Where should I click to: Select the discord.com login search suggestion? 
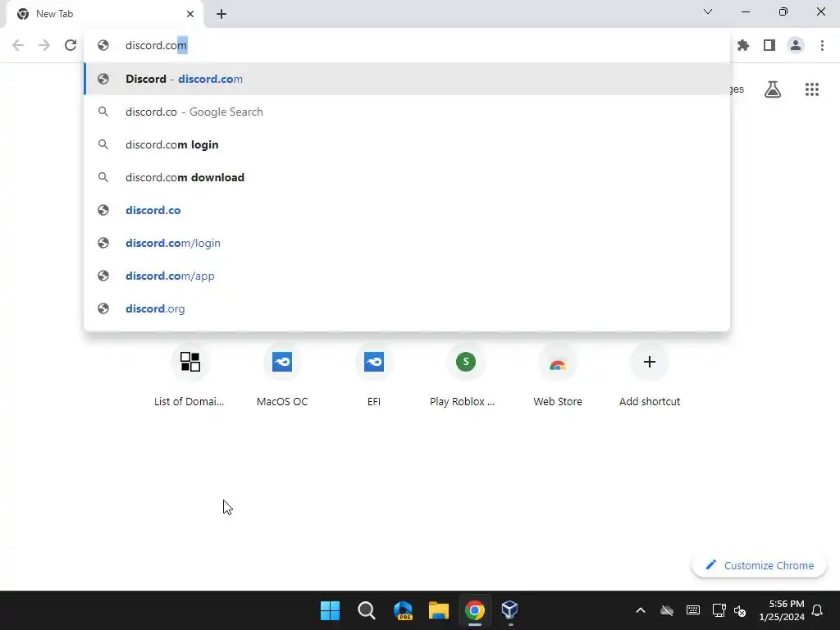coord(407,144)
